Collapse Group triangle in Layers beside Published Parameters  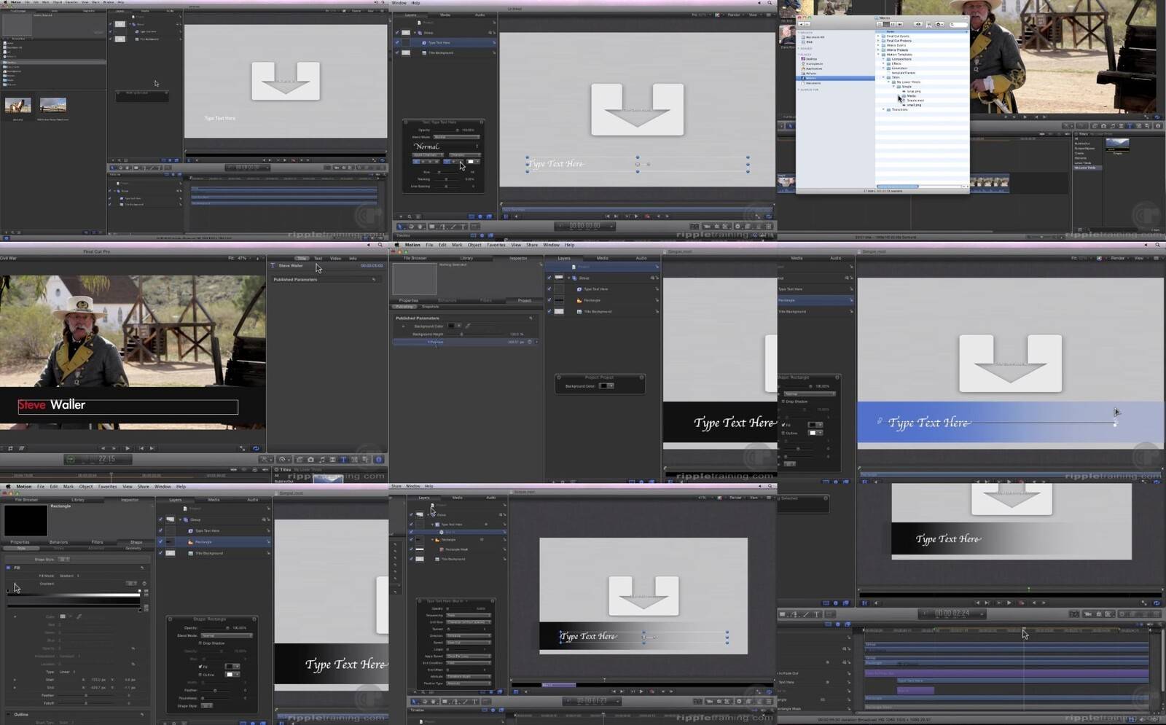[x=569, y=278]
